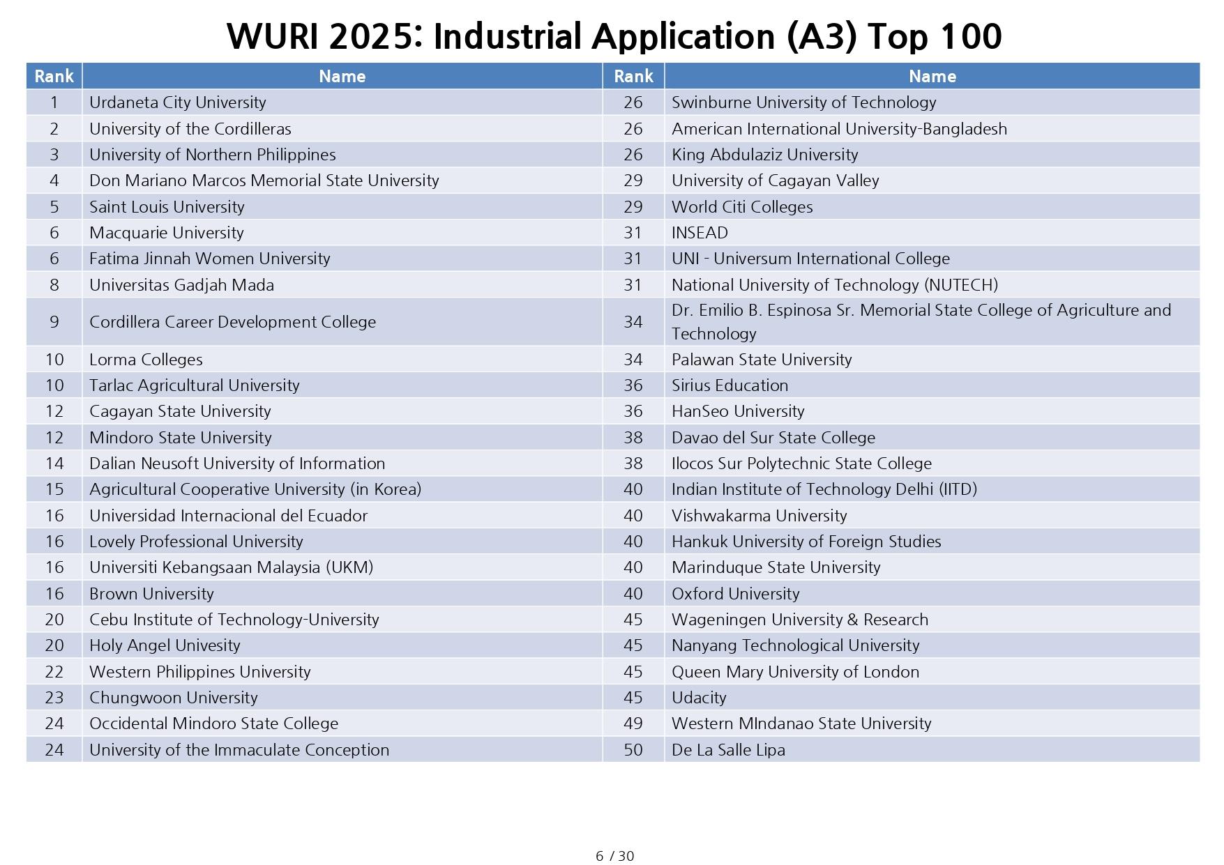Click Name header above Urdaneta City University
The width and height of the screenshot is (1224, 865).
342,76
